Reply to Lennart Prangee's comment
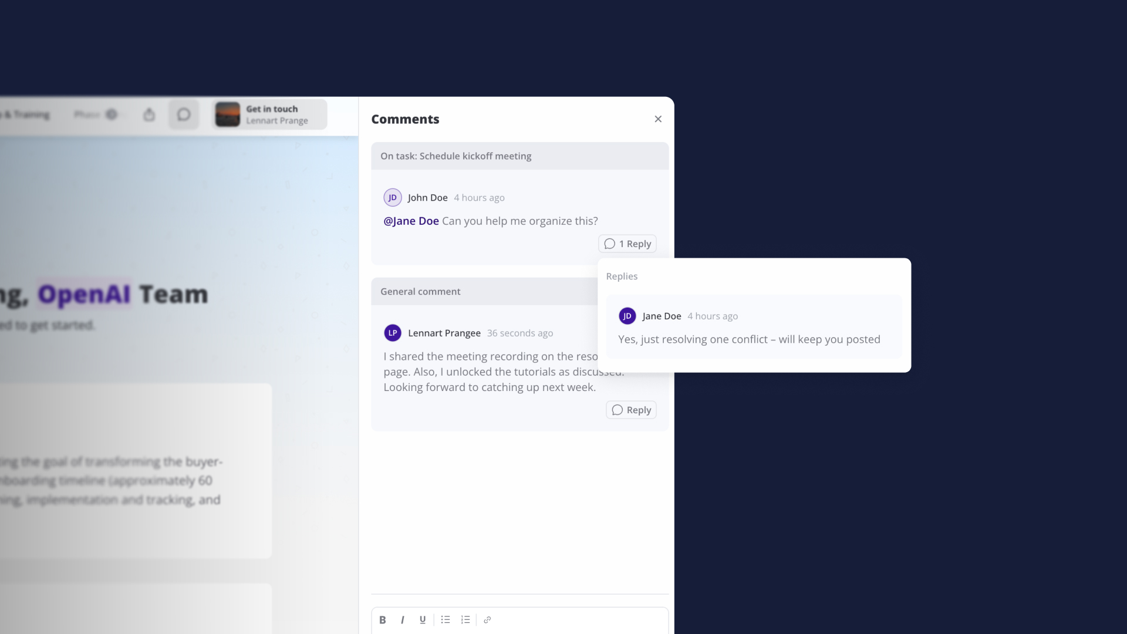1127x634 pixels. [x=631, y=410]
